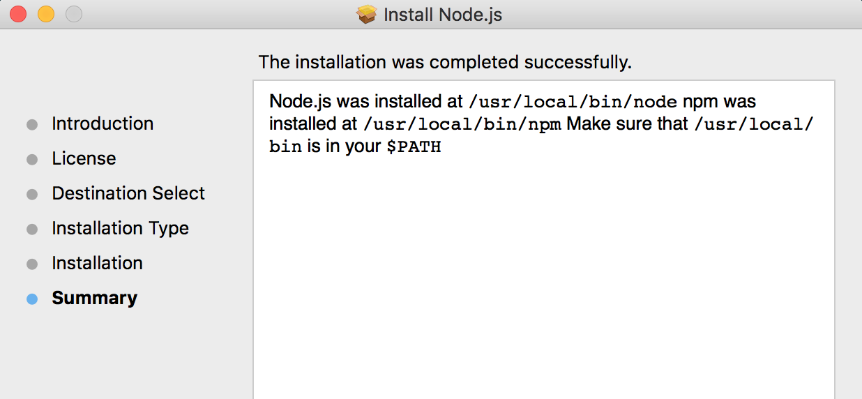Click the disabled gray zoom button
This screenshot has height=399, width=862.
tap(74, 14)
